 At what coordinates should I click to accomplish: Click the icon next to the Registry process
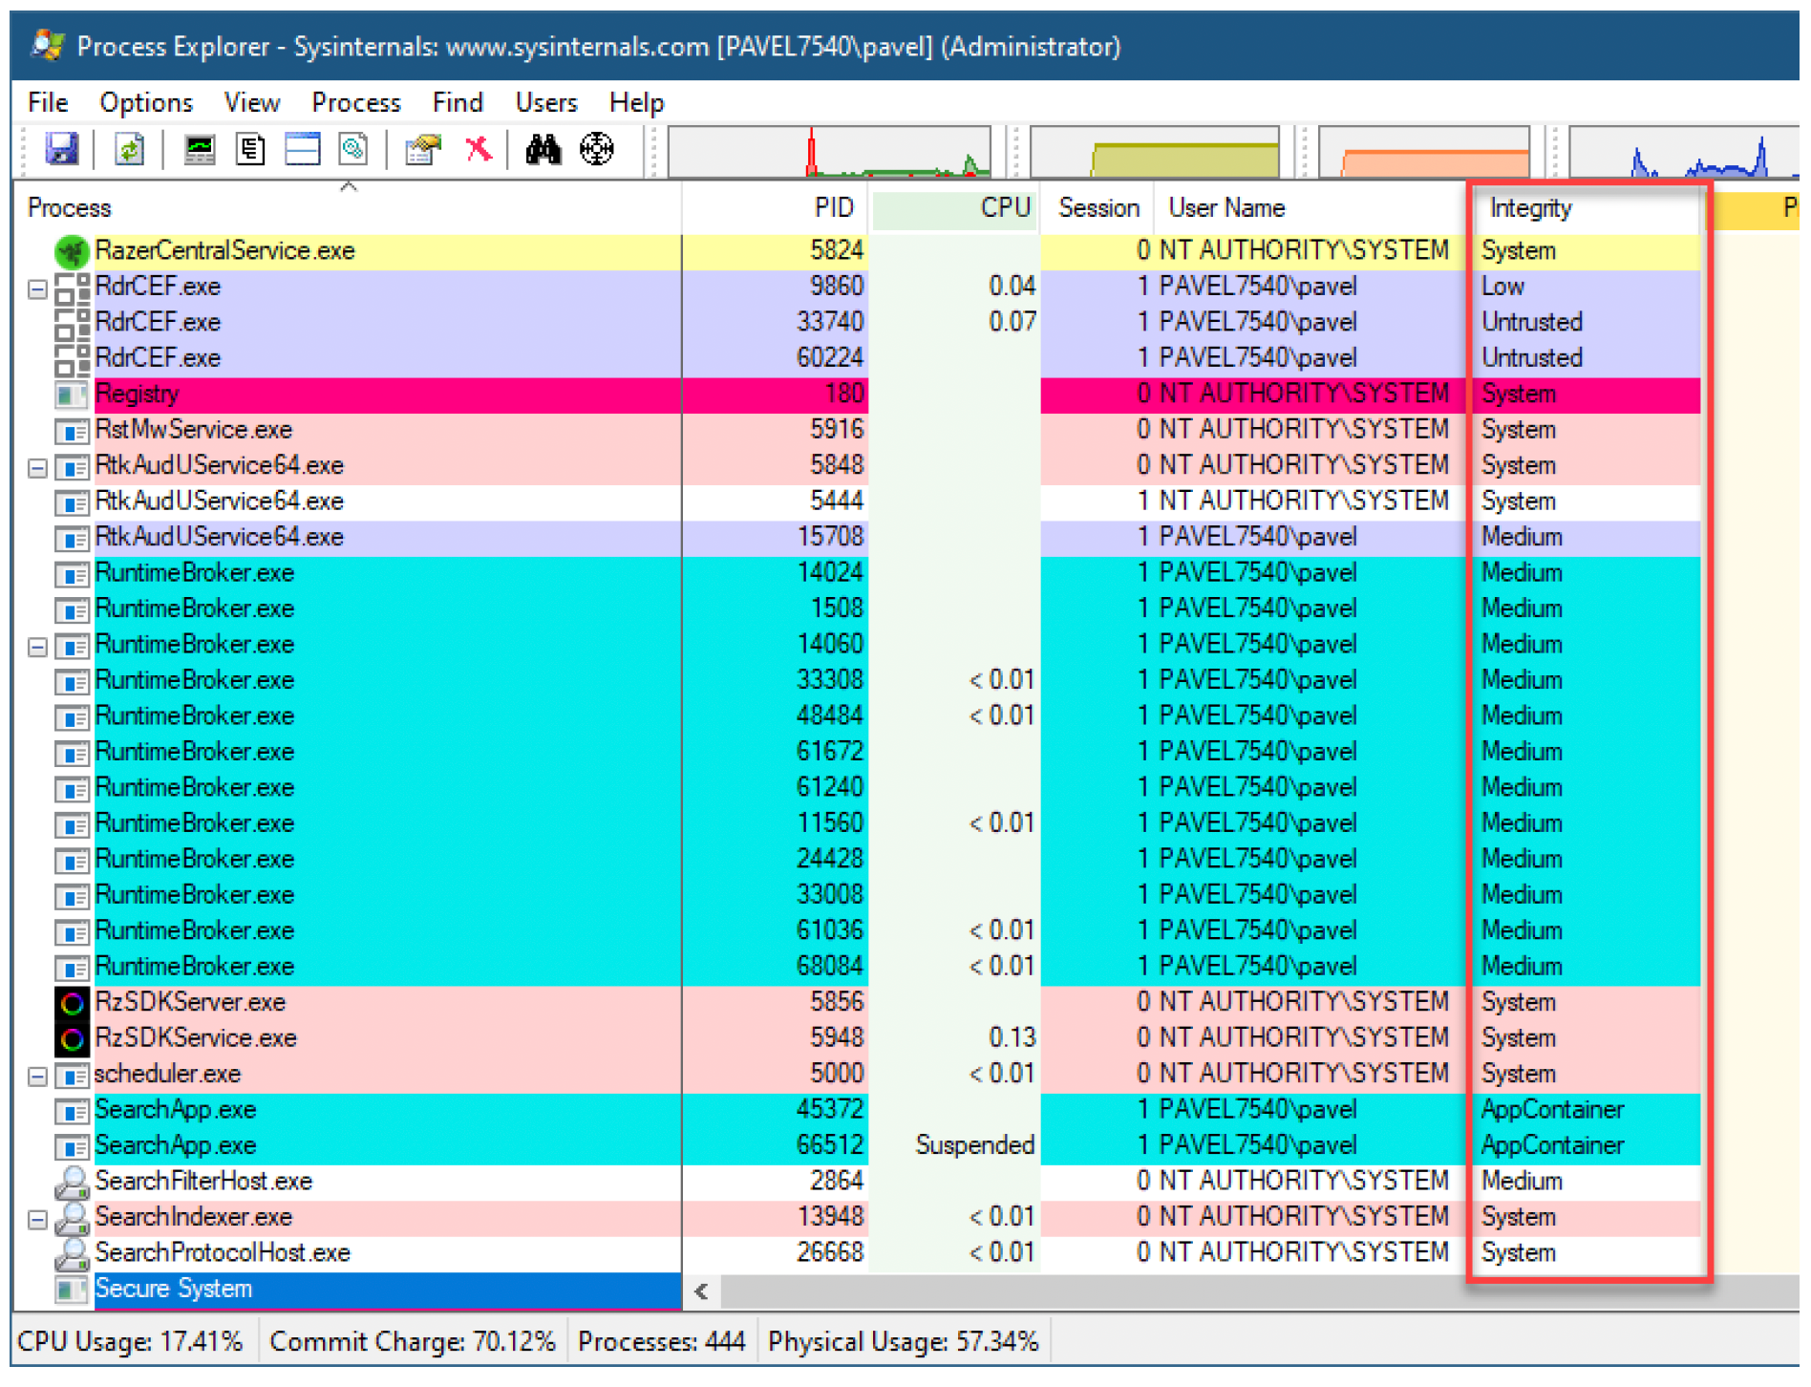tap(72, 395)
